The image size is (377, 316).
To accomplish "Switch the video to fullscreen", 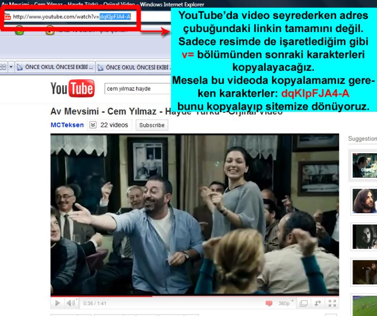I will (332, 303).
